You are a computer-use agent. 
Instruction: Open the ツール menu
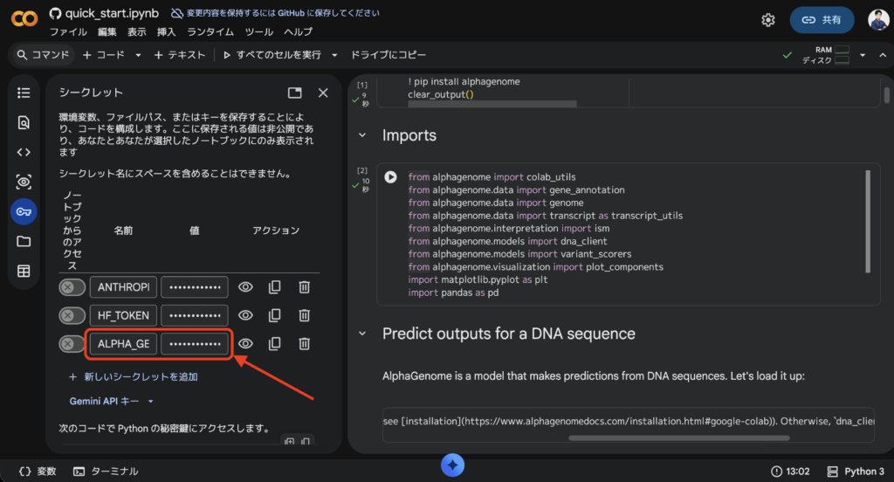pyautogui.click(x=258, y=32)
